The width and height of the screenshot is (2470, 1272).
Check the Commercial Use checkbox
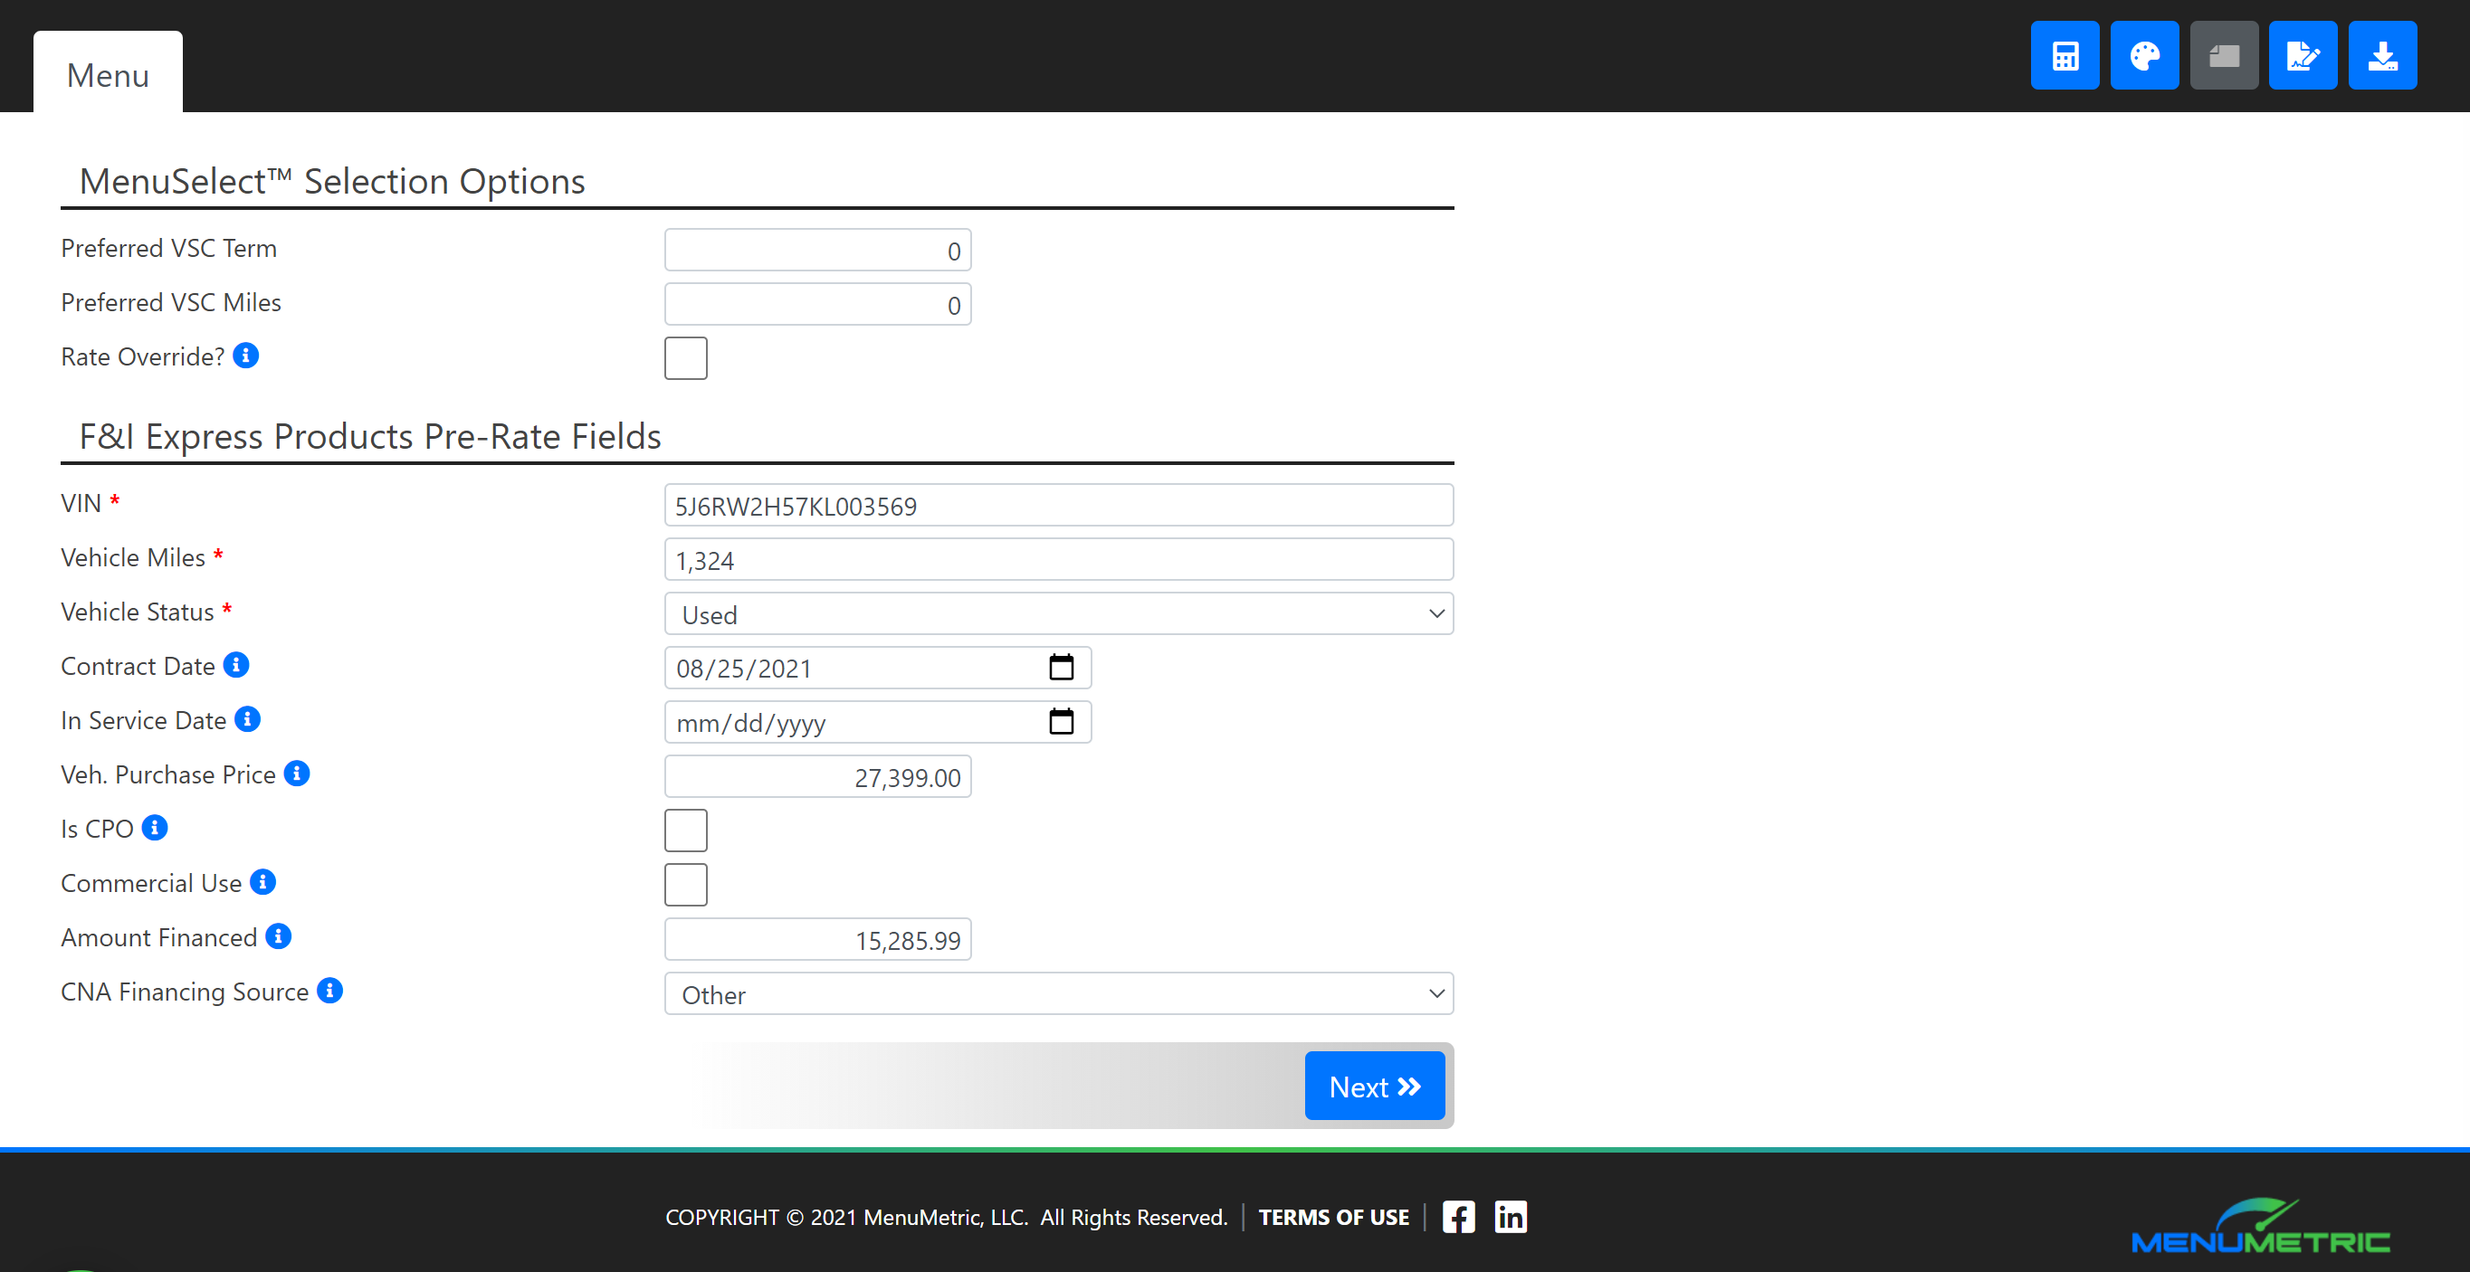coord(685,885)
